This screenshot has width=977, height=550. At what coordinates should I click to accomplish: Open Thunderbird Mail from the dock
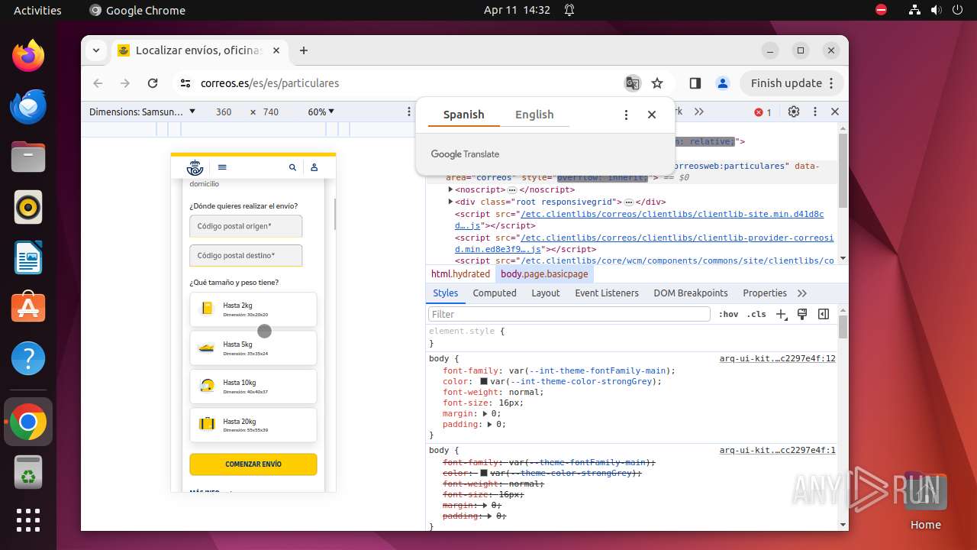tap(28, 106)
